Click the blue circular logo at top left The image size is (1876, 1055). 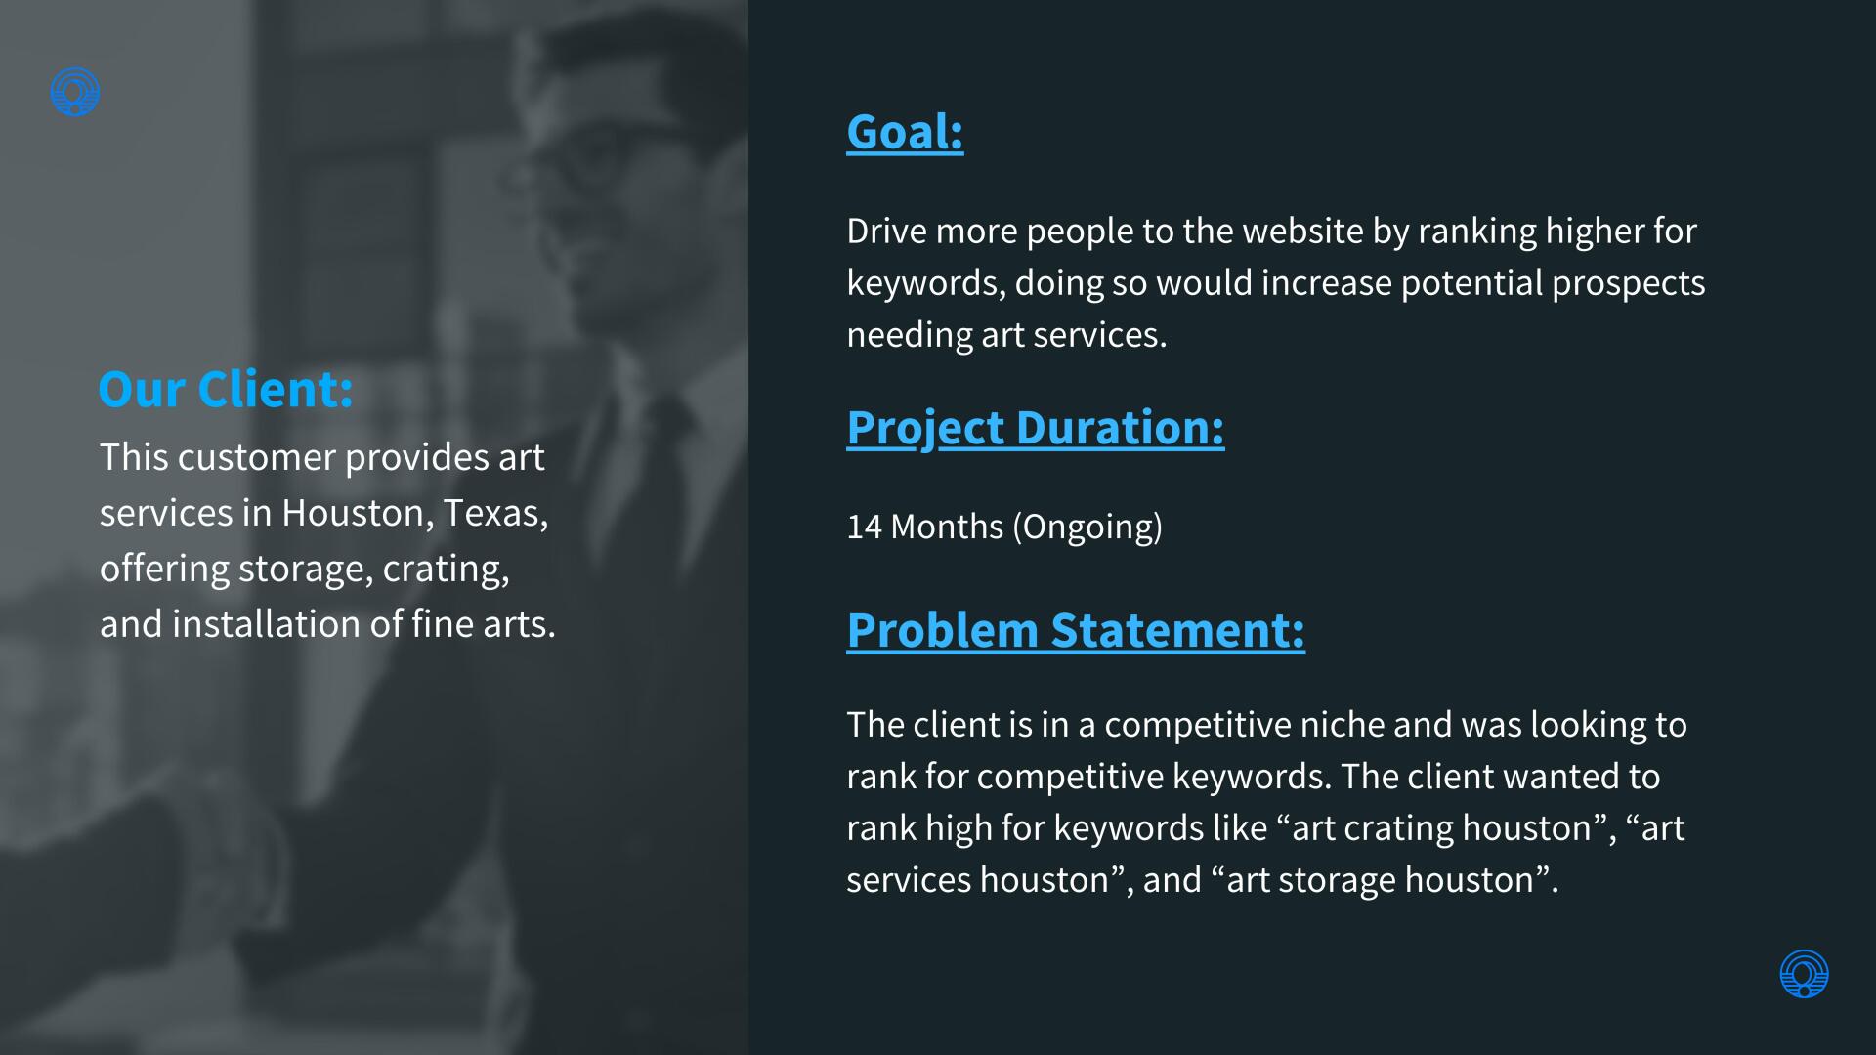pos(75,92)
